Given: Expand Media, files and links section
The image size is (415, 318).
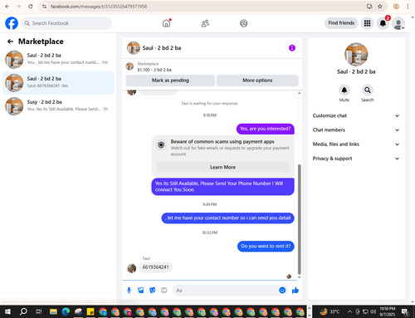Looking at the screenshot, I should tap(356, 144).
